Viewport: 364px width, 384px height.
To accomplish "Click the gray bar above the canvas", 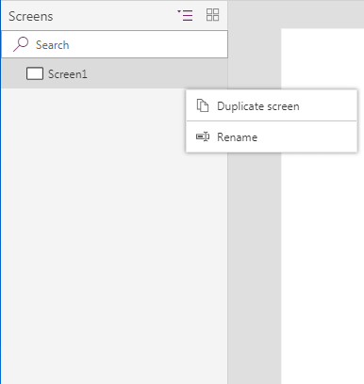I will [x=295, y=14].
